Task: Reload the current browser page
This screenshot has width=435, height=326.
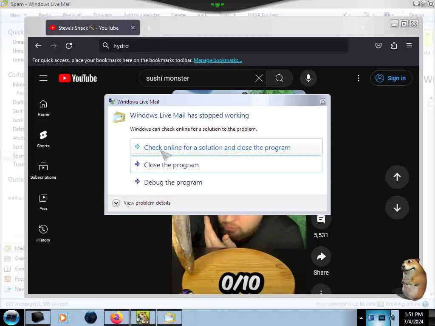Action: [x=69, y=46]
